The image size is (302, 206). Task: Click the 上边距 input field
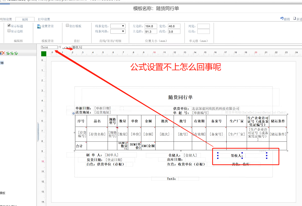pyautogui.click(x=151, y=31)
